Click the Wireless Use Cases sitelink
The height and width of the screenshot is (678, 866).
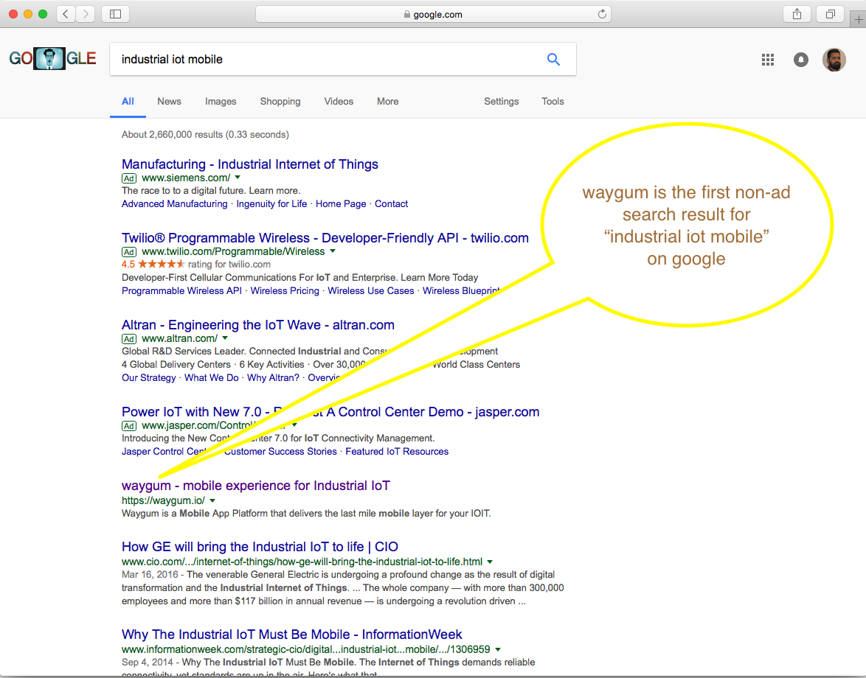pos(371,290)
